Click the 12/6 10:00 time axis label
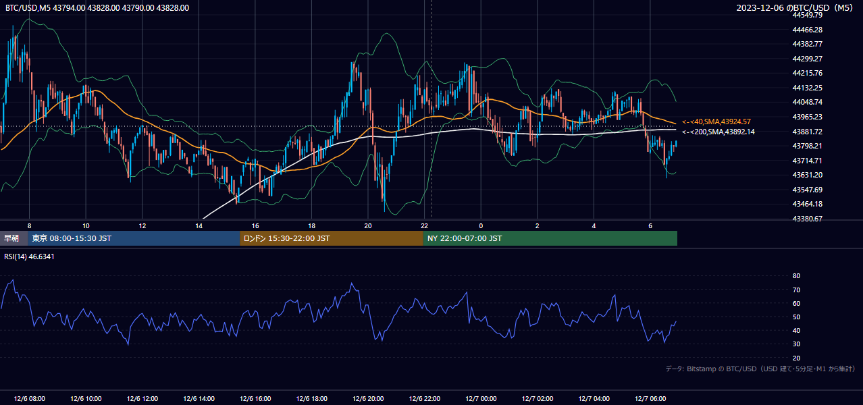 tap(86, 399)
